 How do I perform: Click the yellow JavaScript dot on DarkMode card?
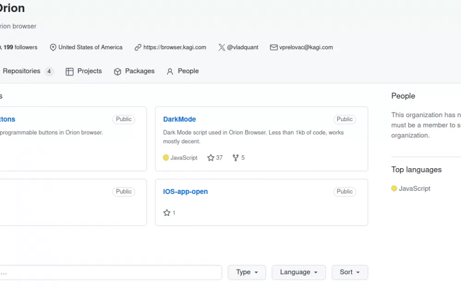point(166,158)
